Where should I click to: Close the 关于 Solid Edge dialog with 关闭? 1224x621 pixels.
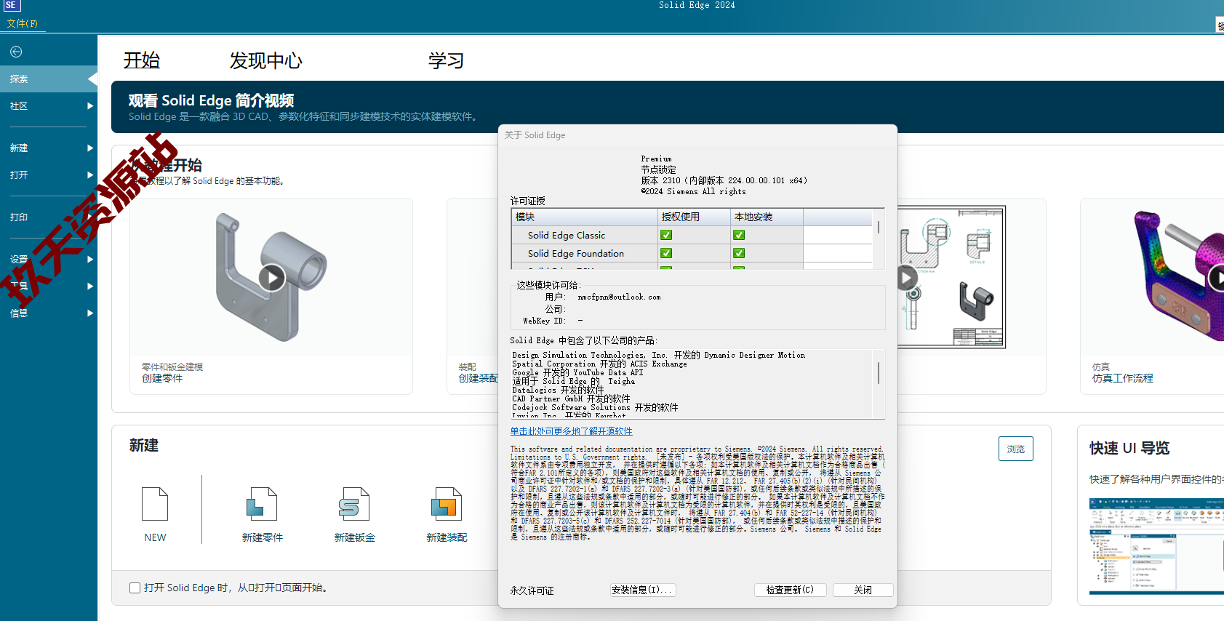pos(863,590)
